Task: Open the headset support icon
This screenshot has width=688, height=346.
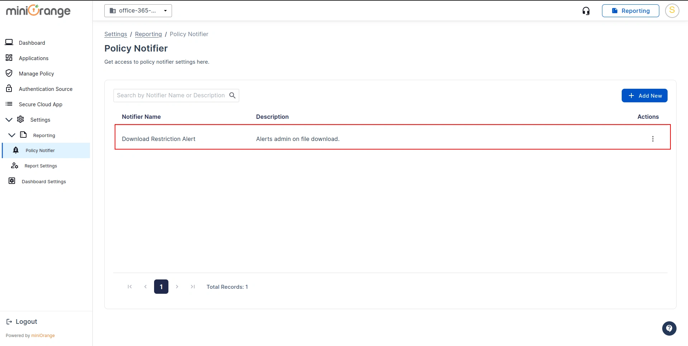Action: [x=586, y=11]
